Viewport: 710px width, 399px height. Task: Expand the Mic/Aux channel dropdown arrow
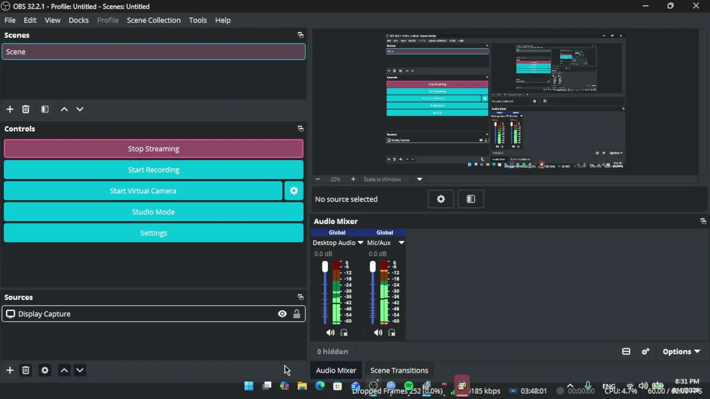(401, 243)
